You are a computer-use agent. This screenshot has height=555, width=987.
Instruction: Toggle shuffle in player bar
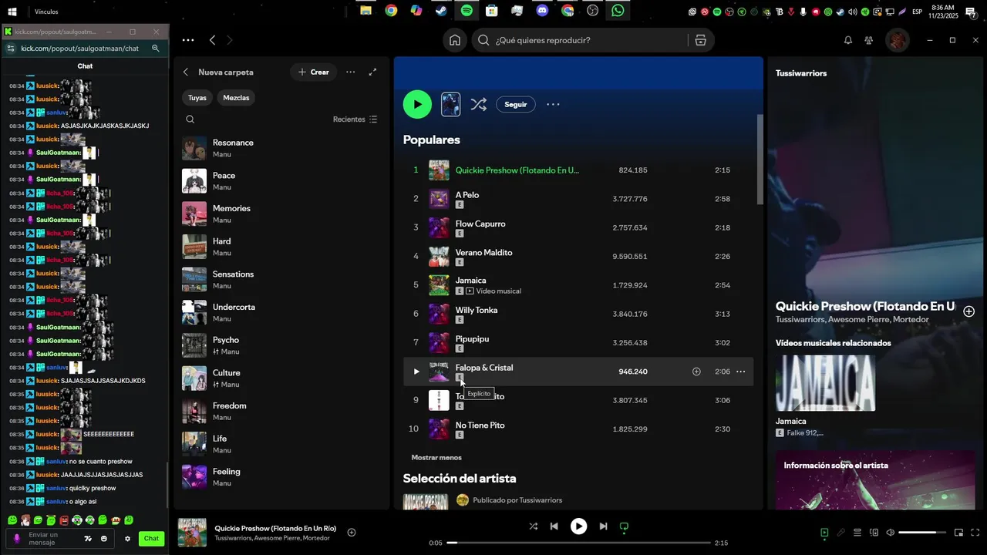pos(534,526)
